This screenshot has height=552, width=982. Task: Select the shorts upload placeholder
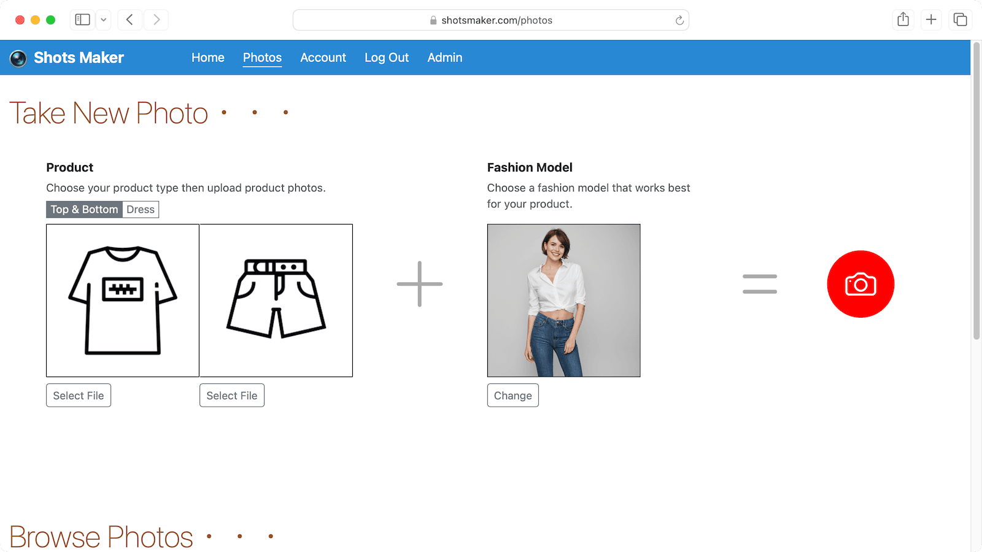click(x=276, y=300)
